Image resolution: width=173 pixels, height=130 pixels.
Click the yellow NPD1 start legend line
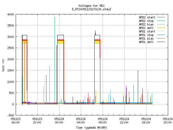[161, 31]
